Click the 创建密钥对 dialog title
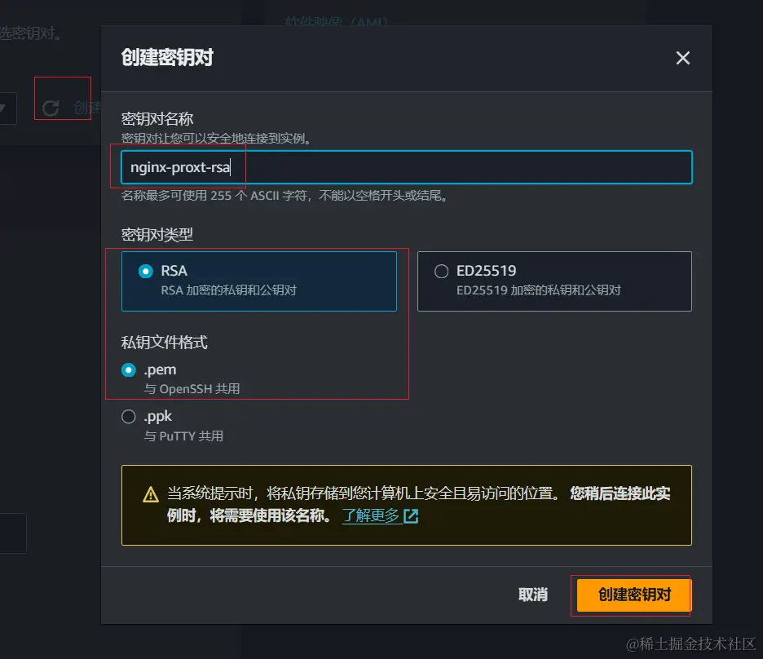 (167, 57)
